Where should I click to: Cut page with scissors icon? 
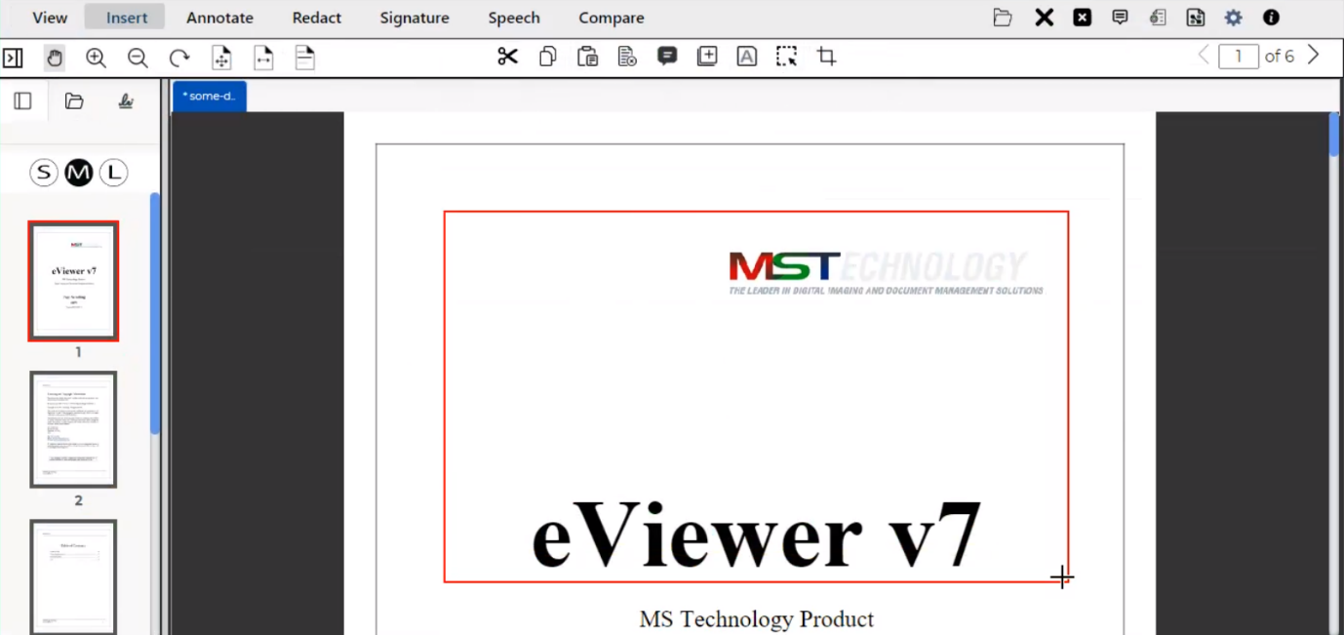(x=507, y=57)
